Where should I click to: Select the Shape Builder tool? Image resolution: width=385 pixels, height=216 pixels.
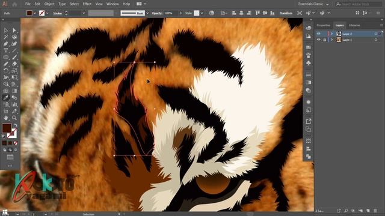[5, 84]
